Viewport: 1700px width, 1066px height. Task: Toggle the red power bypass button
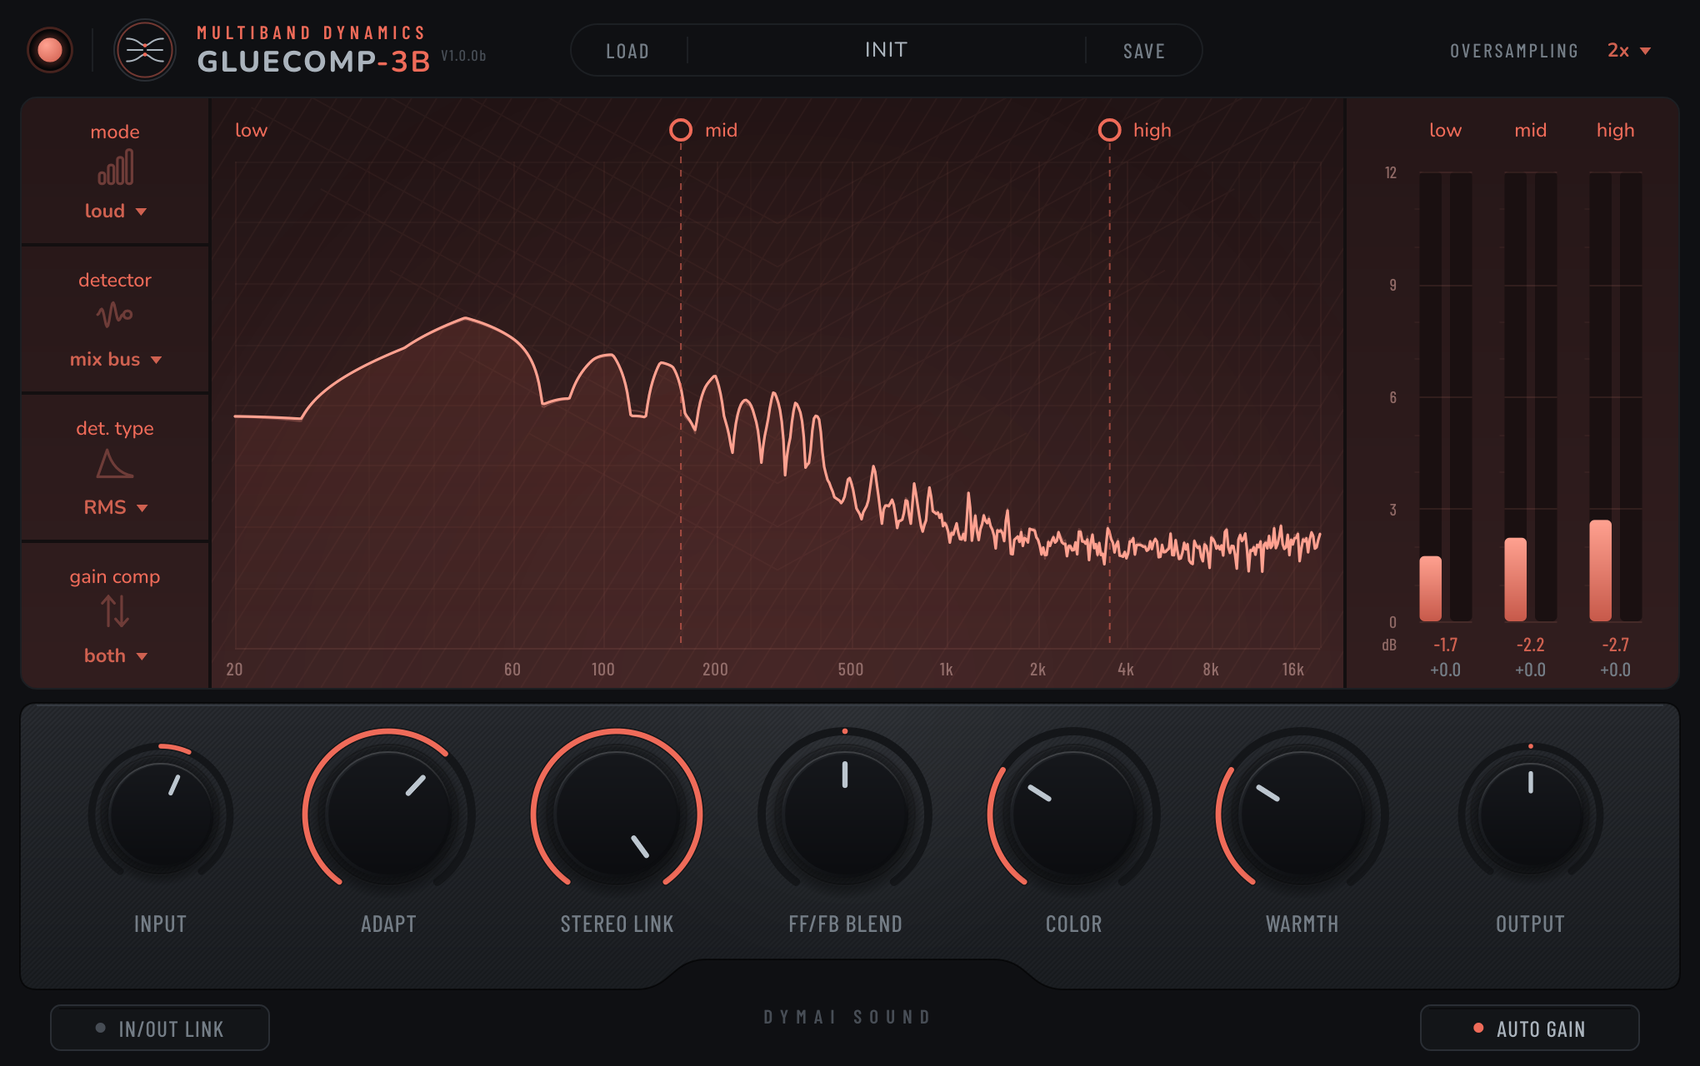[50, 51]
